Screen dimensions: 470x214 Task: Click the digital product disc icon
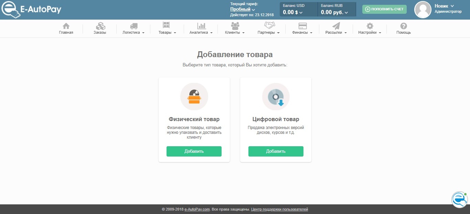click(x=276, y=97)
